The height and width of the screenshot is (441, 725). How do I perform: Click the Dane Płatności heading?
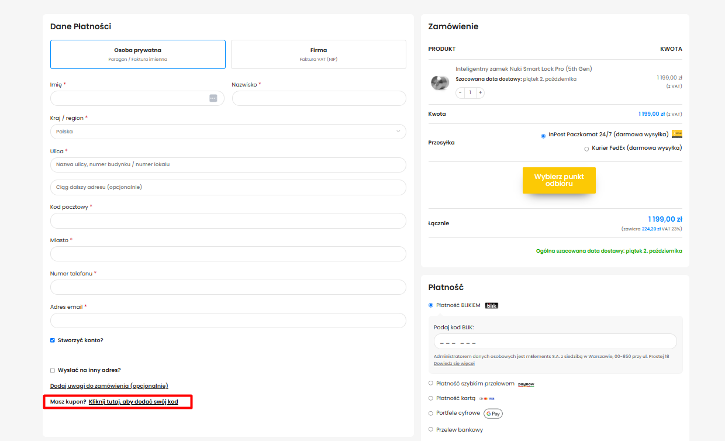(x=81, y=26)
